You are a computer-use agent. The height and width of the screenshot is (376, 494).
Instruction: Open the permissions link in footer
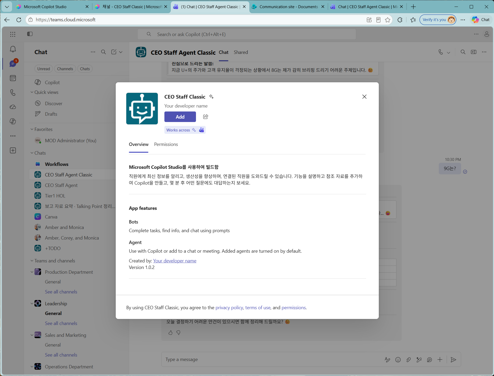coord(294,308)
